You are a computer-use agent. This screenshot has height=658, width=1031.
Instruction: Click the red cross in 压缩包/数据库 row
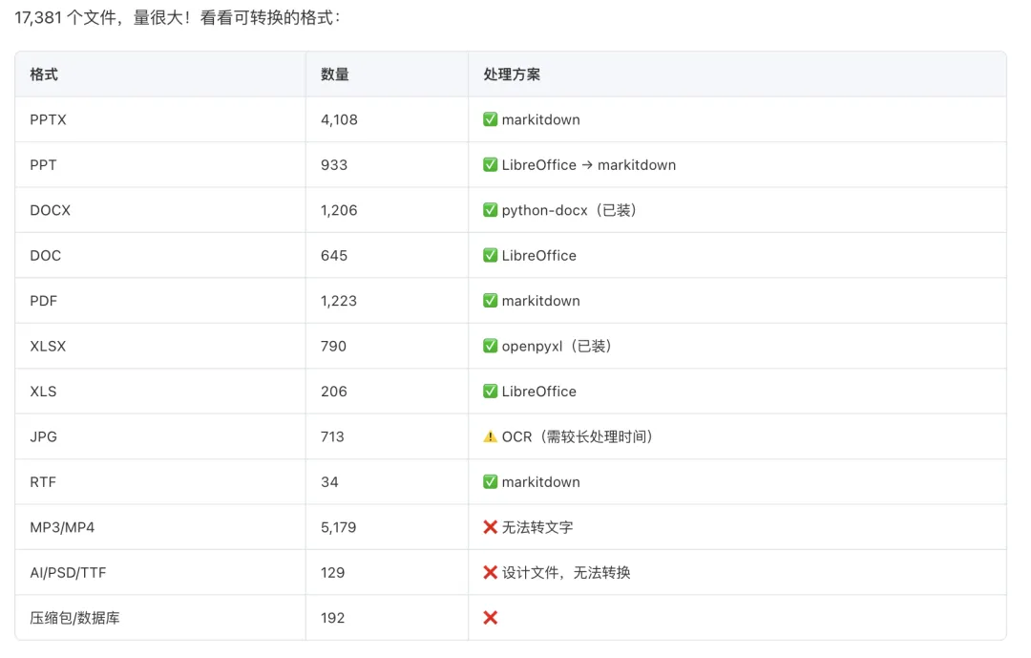(x=490, y=618)
